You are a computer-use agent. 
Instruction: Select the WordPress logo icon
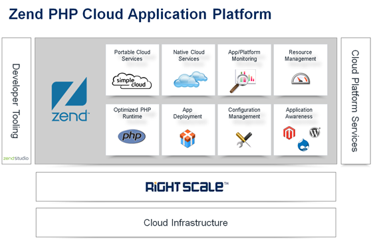[x=314, y=132]
